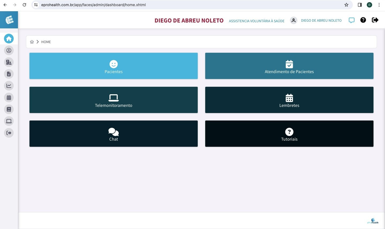Open the Tutoriais tile
The image size is (385, 229).
click(289, 134)
